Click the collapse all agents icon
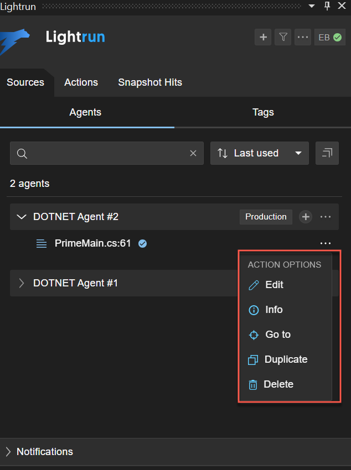Viewport: 351px width, 470px height. point(327,153)
